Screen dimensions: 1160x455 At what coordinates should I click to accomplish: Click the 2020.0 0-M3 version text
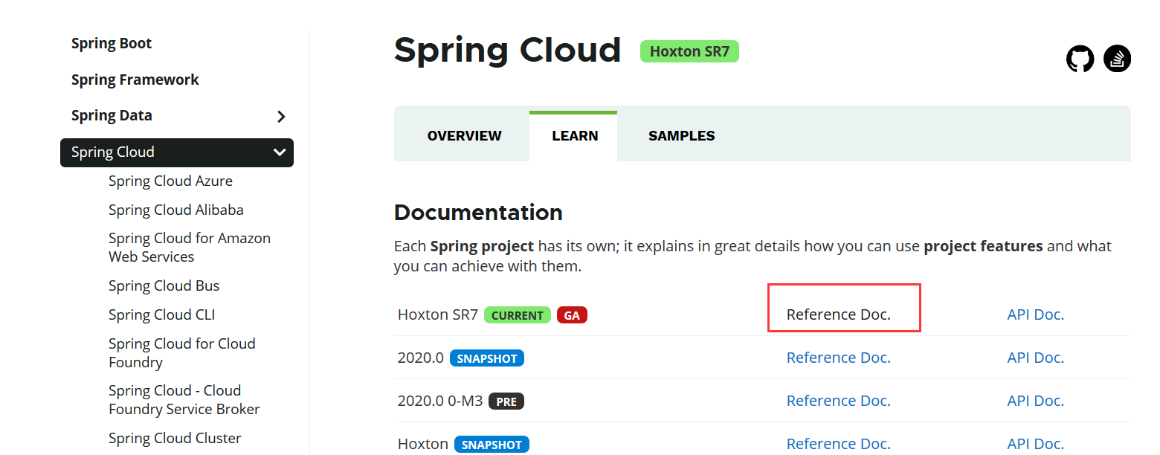tap(440, 401)
